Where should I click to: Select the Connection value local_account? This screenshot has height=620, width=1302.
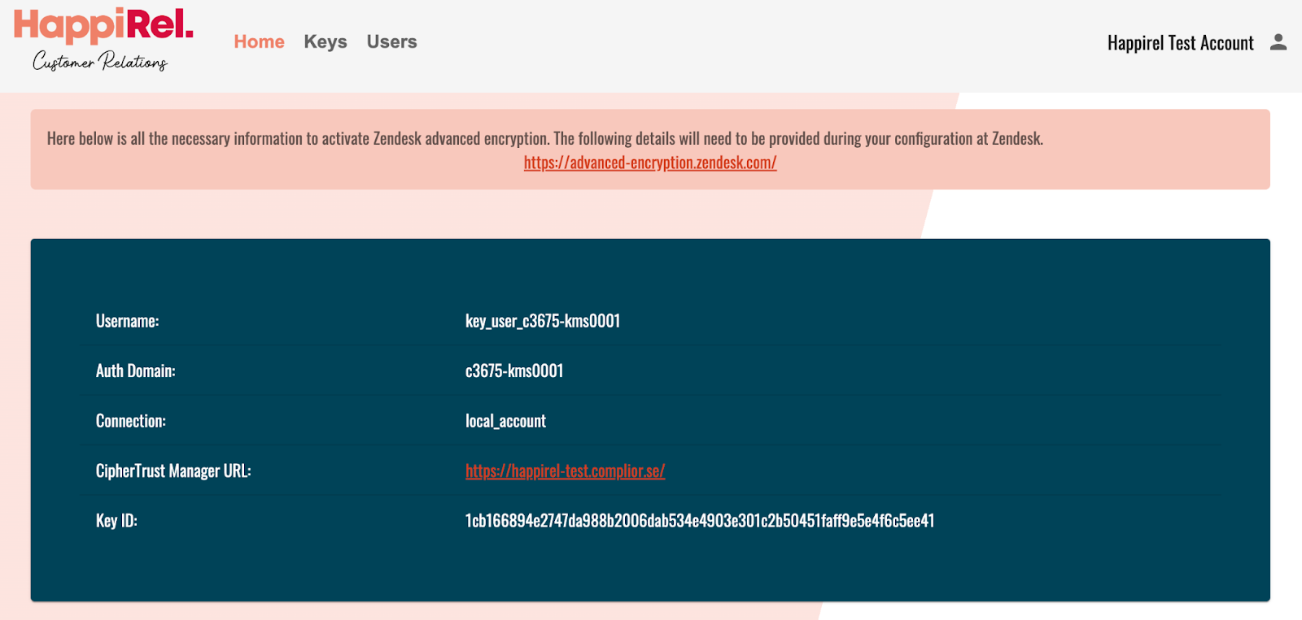tap(505, 421)
